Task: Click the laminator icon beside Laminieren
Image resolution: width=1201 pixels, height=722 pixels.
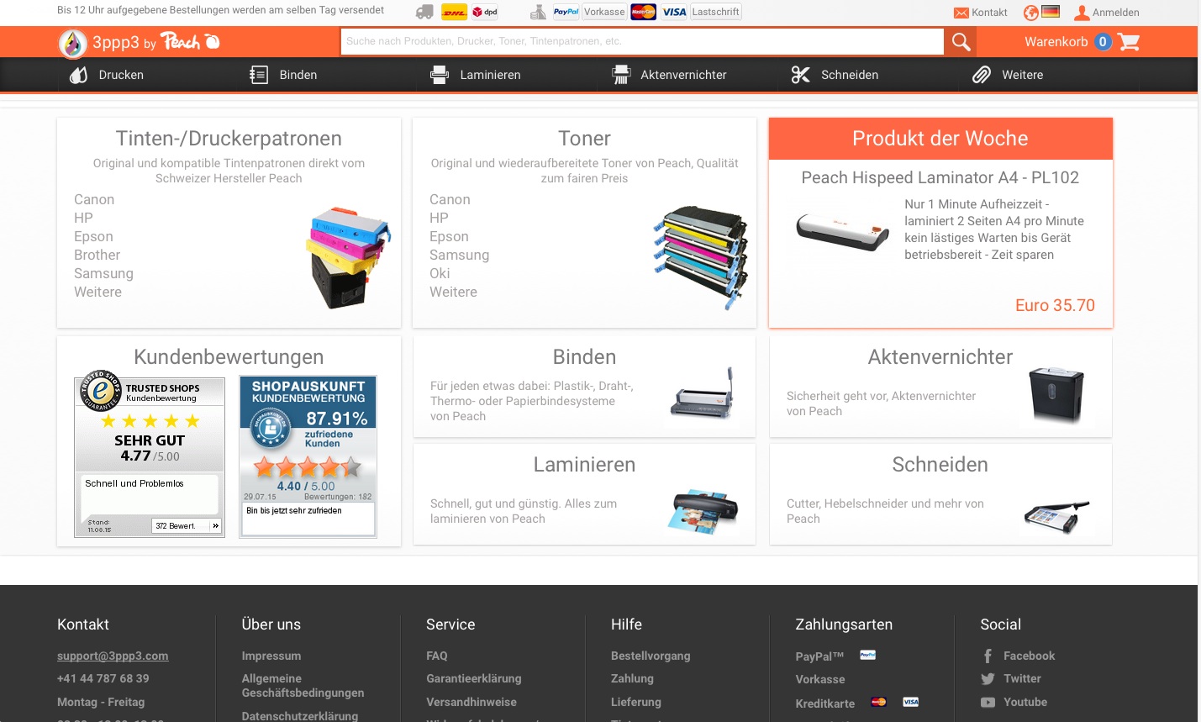Action: (x=440, y=75)
